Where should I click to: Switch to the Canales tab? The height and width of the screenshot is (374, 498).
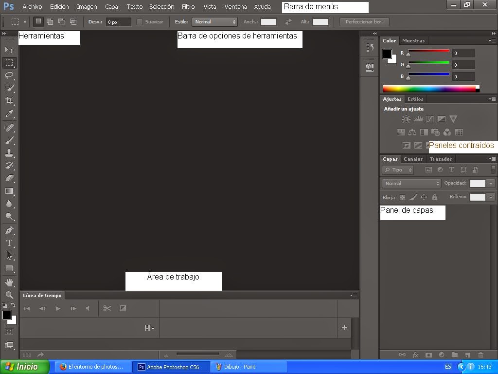pyautogui.click(x=413, y=159)
